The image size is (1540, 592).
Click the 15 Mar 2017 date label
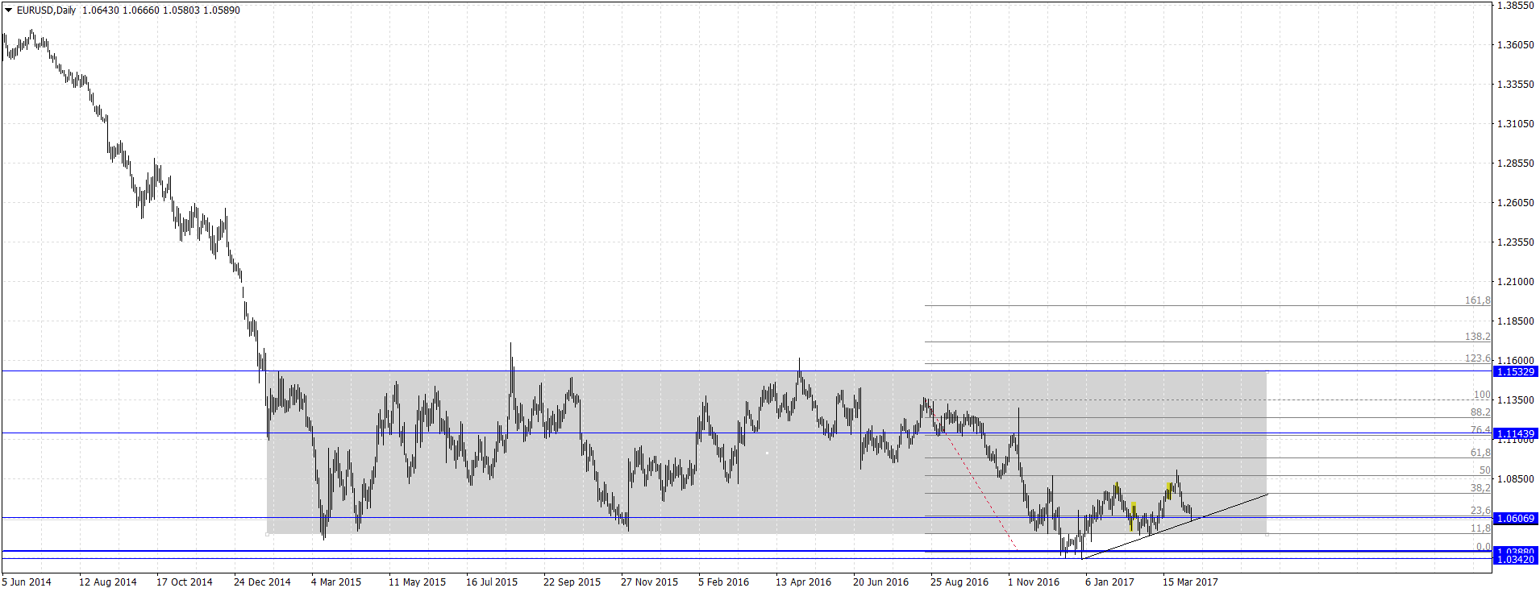(1190, 582)
